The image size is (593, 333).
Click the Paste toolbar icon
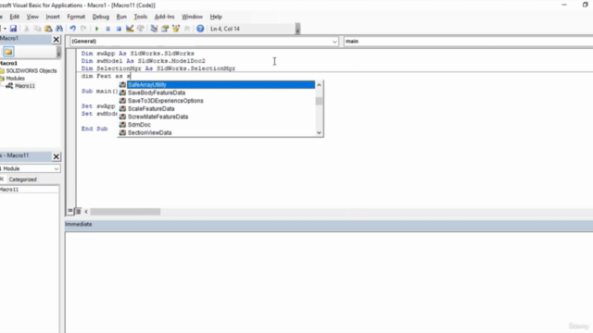48,29
